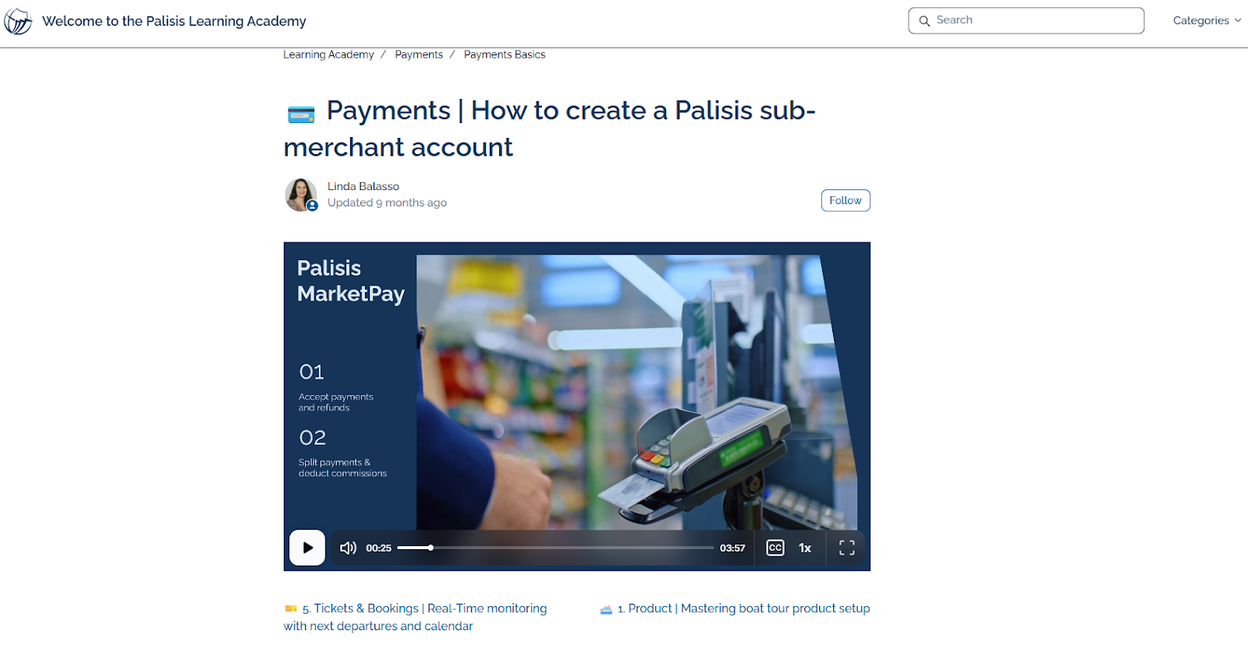Open Mastering boat tour product setup article
This screenshot has width=1248, height=645.
[x=743, y=608]
